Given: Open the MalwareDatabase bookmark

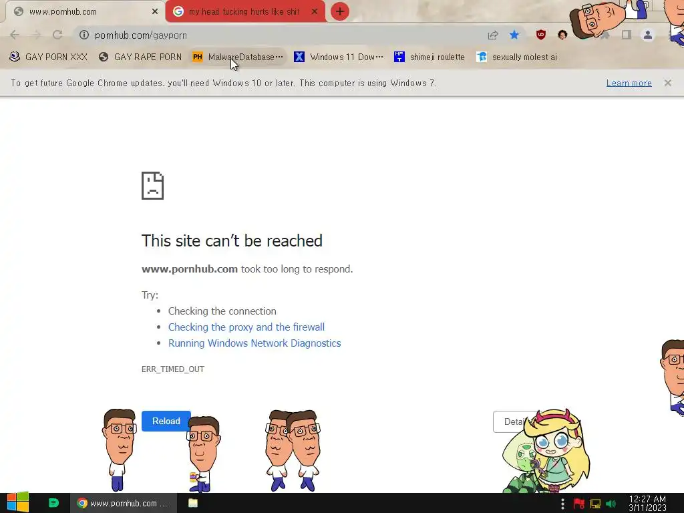Looking at the screenshot, I should point(238,57).
